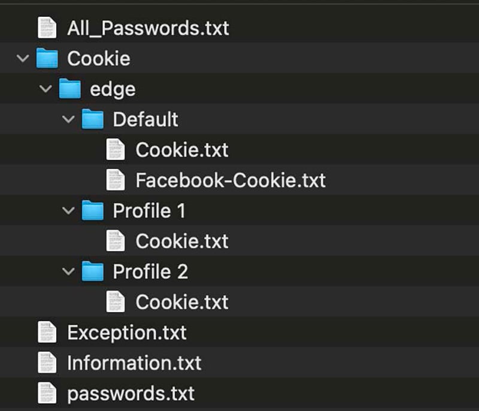Image resolution: width=479 pixels, height=411 pixels.
Task: Click the Profile 2 folder icon
Action: [x=92, y=271]
